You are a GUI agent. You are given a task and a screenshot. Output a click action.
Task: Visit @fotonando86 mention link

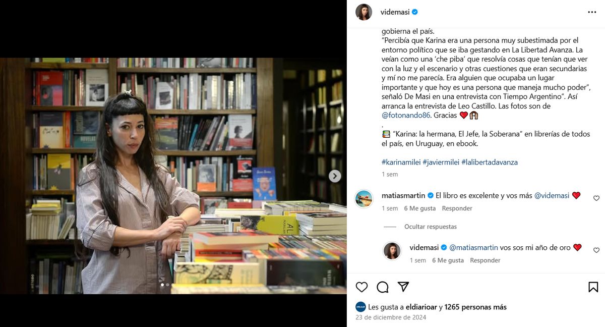[x=406, y=115]
